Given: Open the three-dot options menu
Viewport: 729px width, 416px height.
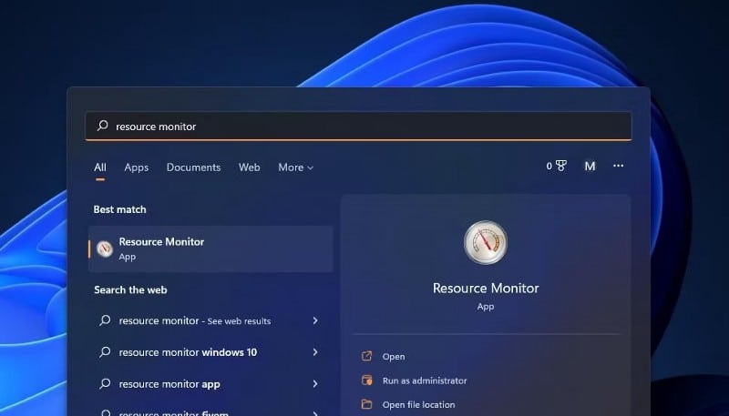Looking at the screenshot, I should [x=618, y=166].
